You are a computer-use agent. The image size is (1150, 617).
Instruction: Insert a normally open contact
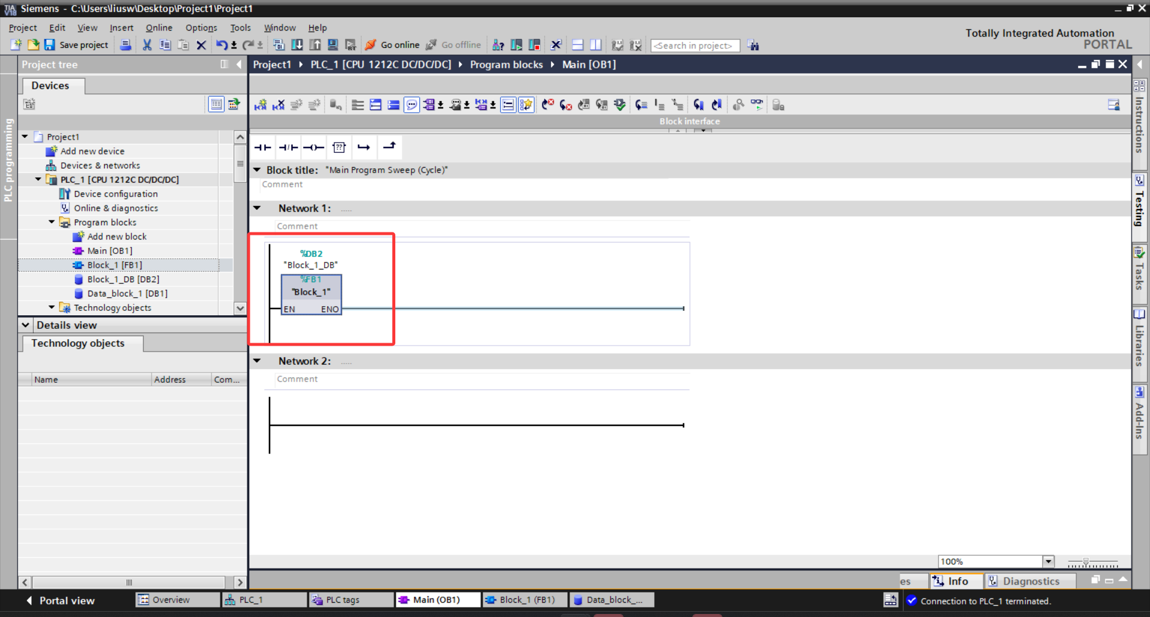pos(262,147)
